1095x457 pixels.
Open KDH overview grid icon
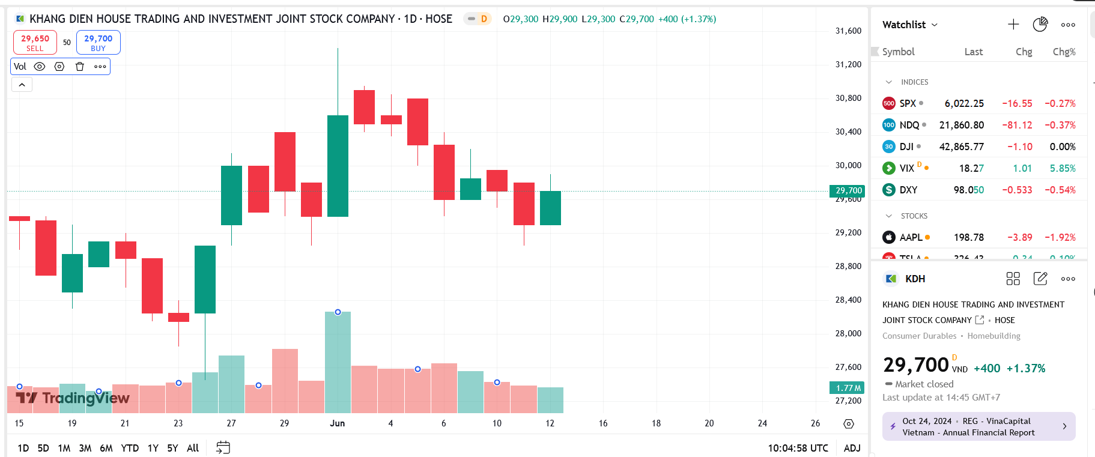click(1013, 279)
